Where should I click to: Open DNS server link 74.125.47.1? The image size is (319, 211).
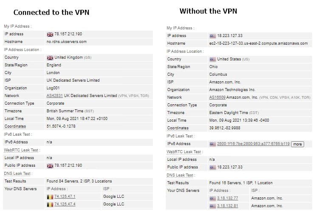point(65,197)
